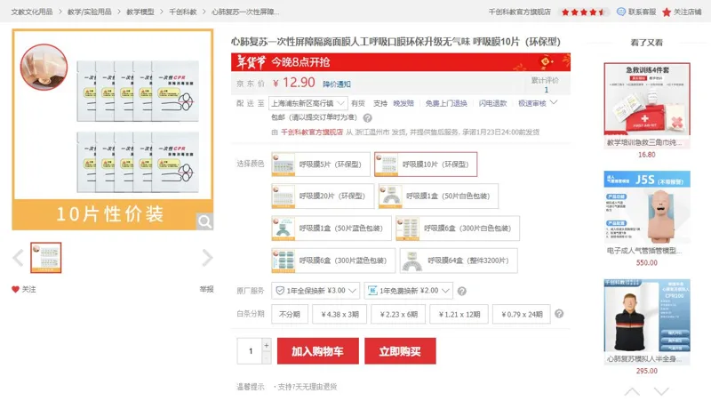Select 呼吸膜1盒 (50片蓝色包装) option

(x=331, y=229)
